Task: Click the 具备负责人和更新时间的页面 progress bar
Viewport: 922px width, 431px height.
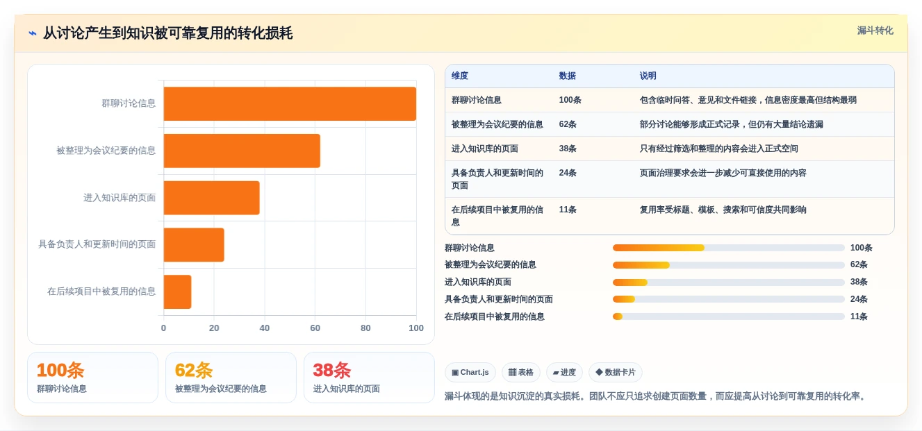Action: (x=729, y=299)
